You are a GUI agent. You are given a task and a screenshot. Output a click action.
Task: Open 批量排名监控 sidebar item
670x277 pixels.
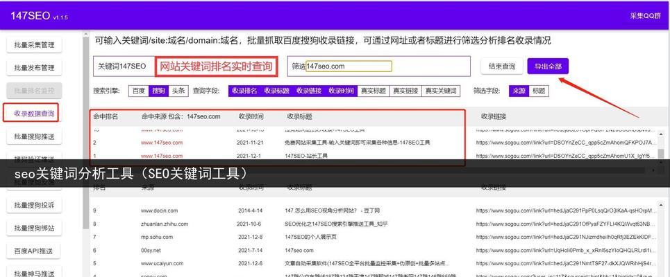[x=34, y=90]
